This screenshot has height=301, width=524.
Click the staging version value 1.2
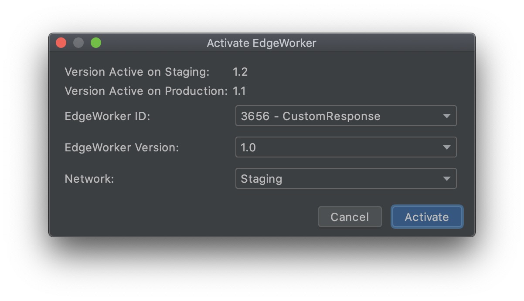pos(240,72)
